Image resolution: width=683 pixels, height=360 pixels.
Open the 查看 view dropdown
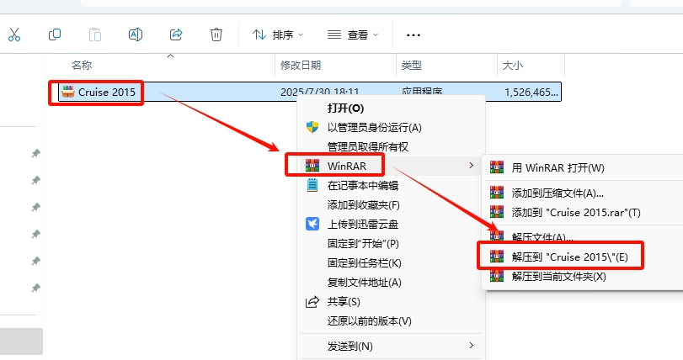point(353,34)
